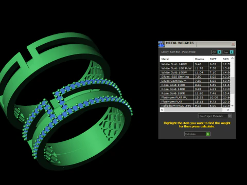The width and height of the screenshot is (247, 185).
Task: Click the 7.46 DWT cell
Action: (x=215, y=94)
